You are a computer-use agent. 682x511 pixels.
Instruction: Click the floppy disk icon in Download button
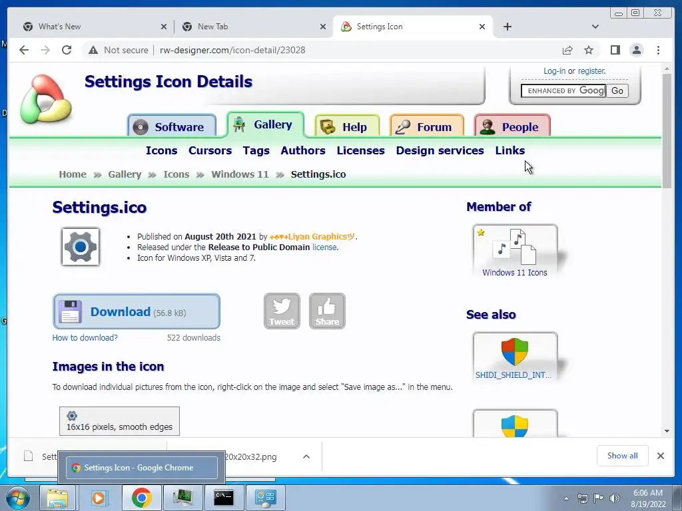click(x=70, y=311)
